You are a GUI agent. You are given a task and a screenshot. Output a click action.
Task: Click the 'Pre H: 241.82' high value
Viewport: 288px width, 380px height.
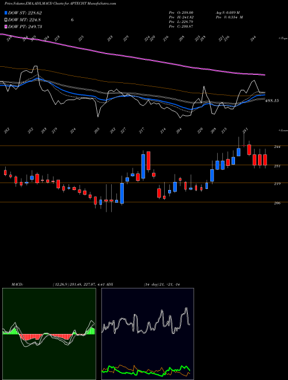point(181,17)
